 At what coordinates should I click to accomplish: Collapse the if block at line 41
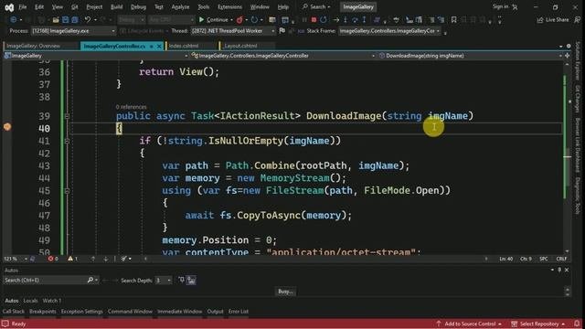(67, 141)
